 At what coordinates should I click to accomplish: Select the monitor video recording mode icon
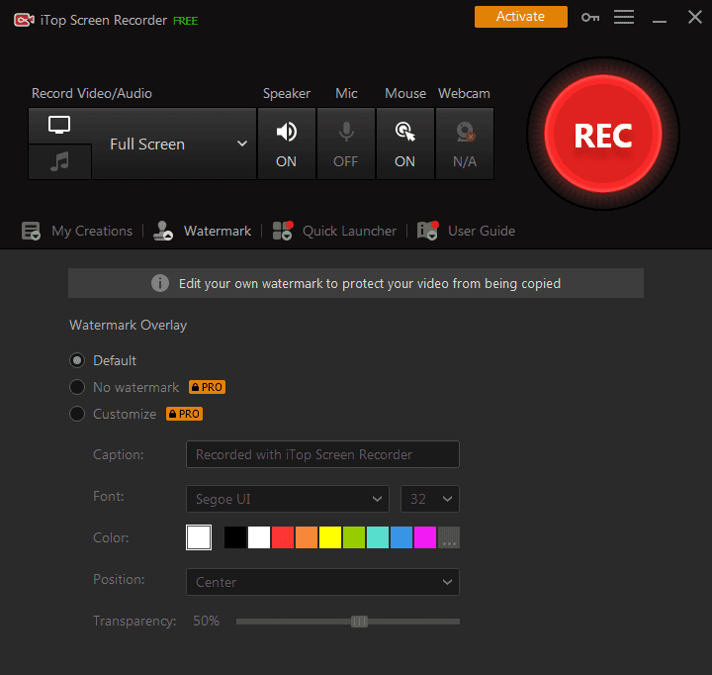[x=59, y=125]
